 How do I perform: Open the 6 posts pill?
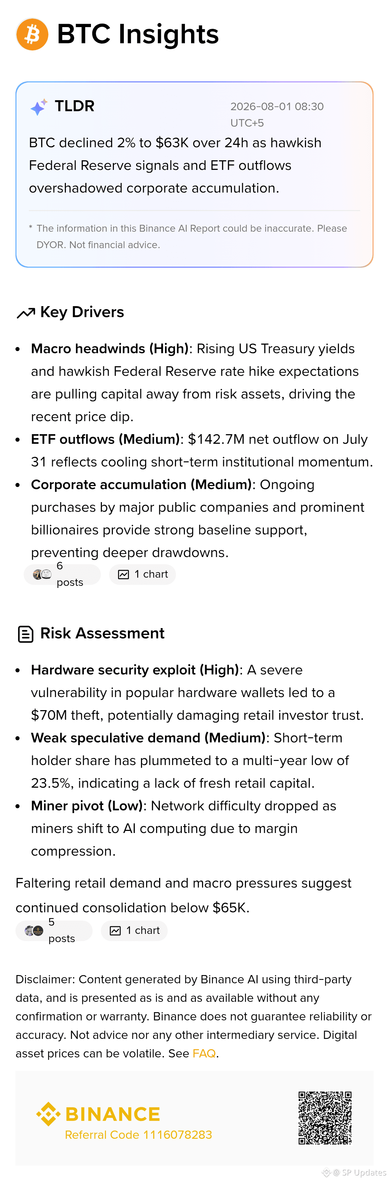pyautogui.click(x=62, y=575)
